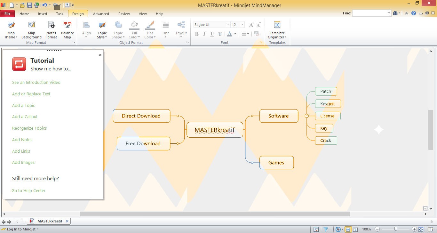Undo the last action

point(44,5)
